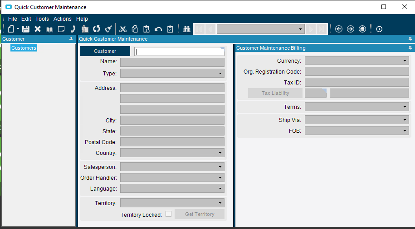415x229 pixels.
Task: Click the Cut scissors toolbar icon
Action: coord(123,29)
